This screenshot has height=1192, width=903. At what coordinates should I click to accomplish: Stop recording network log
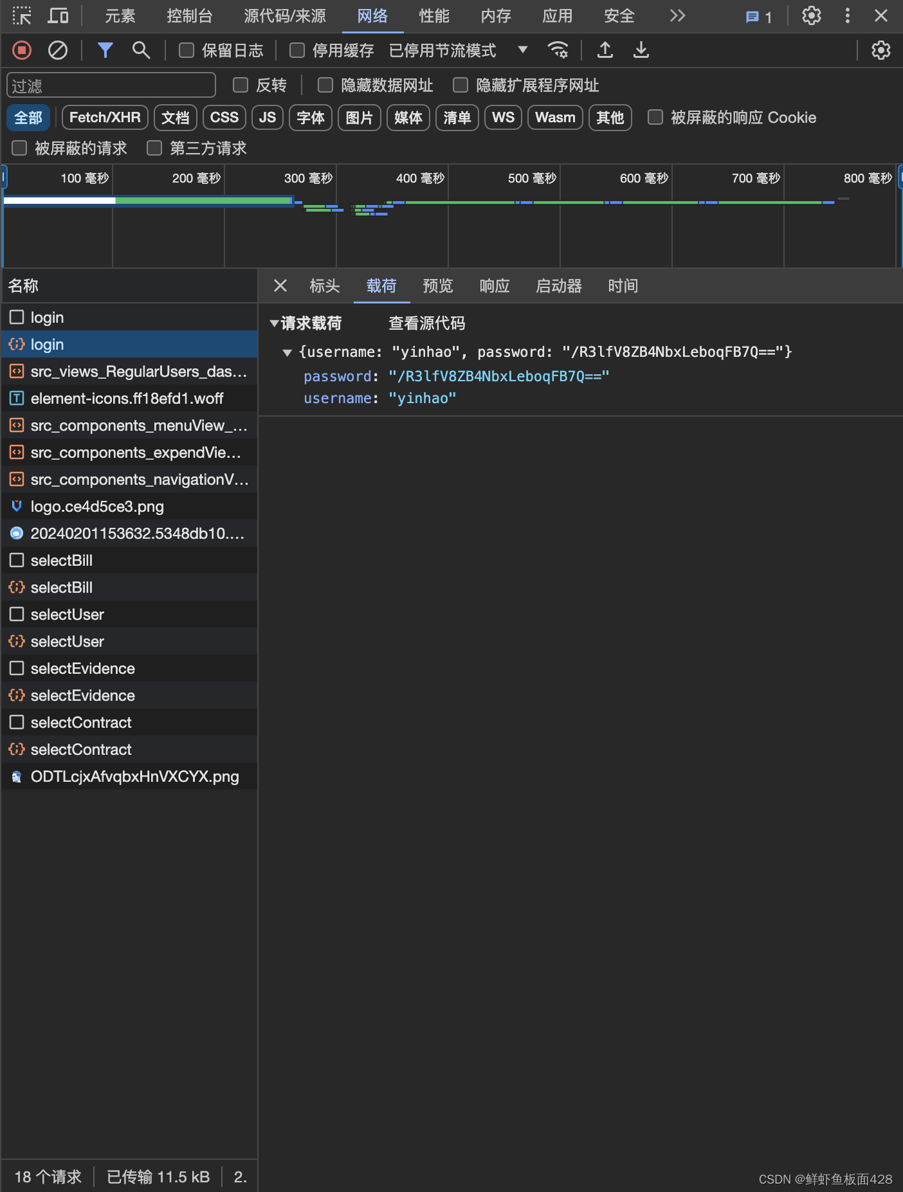(22, 50)
